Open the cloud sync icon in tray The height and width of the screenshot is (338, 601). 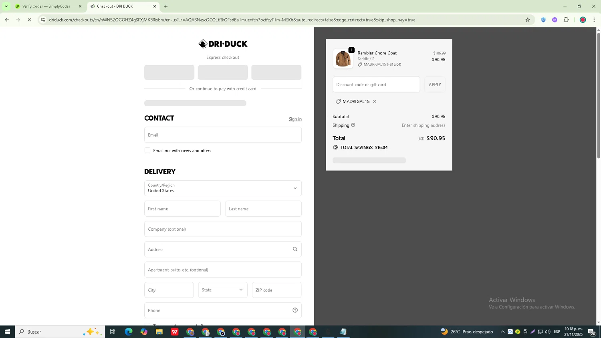(510, 332)
